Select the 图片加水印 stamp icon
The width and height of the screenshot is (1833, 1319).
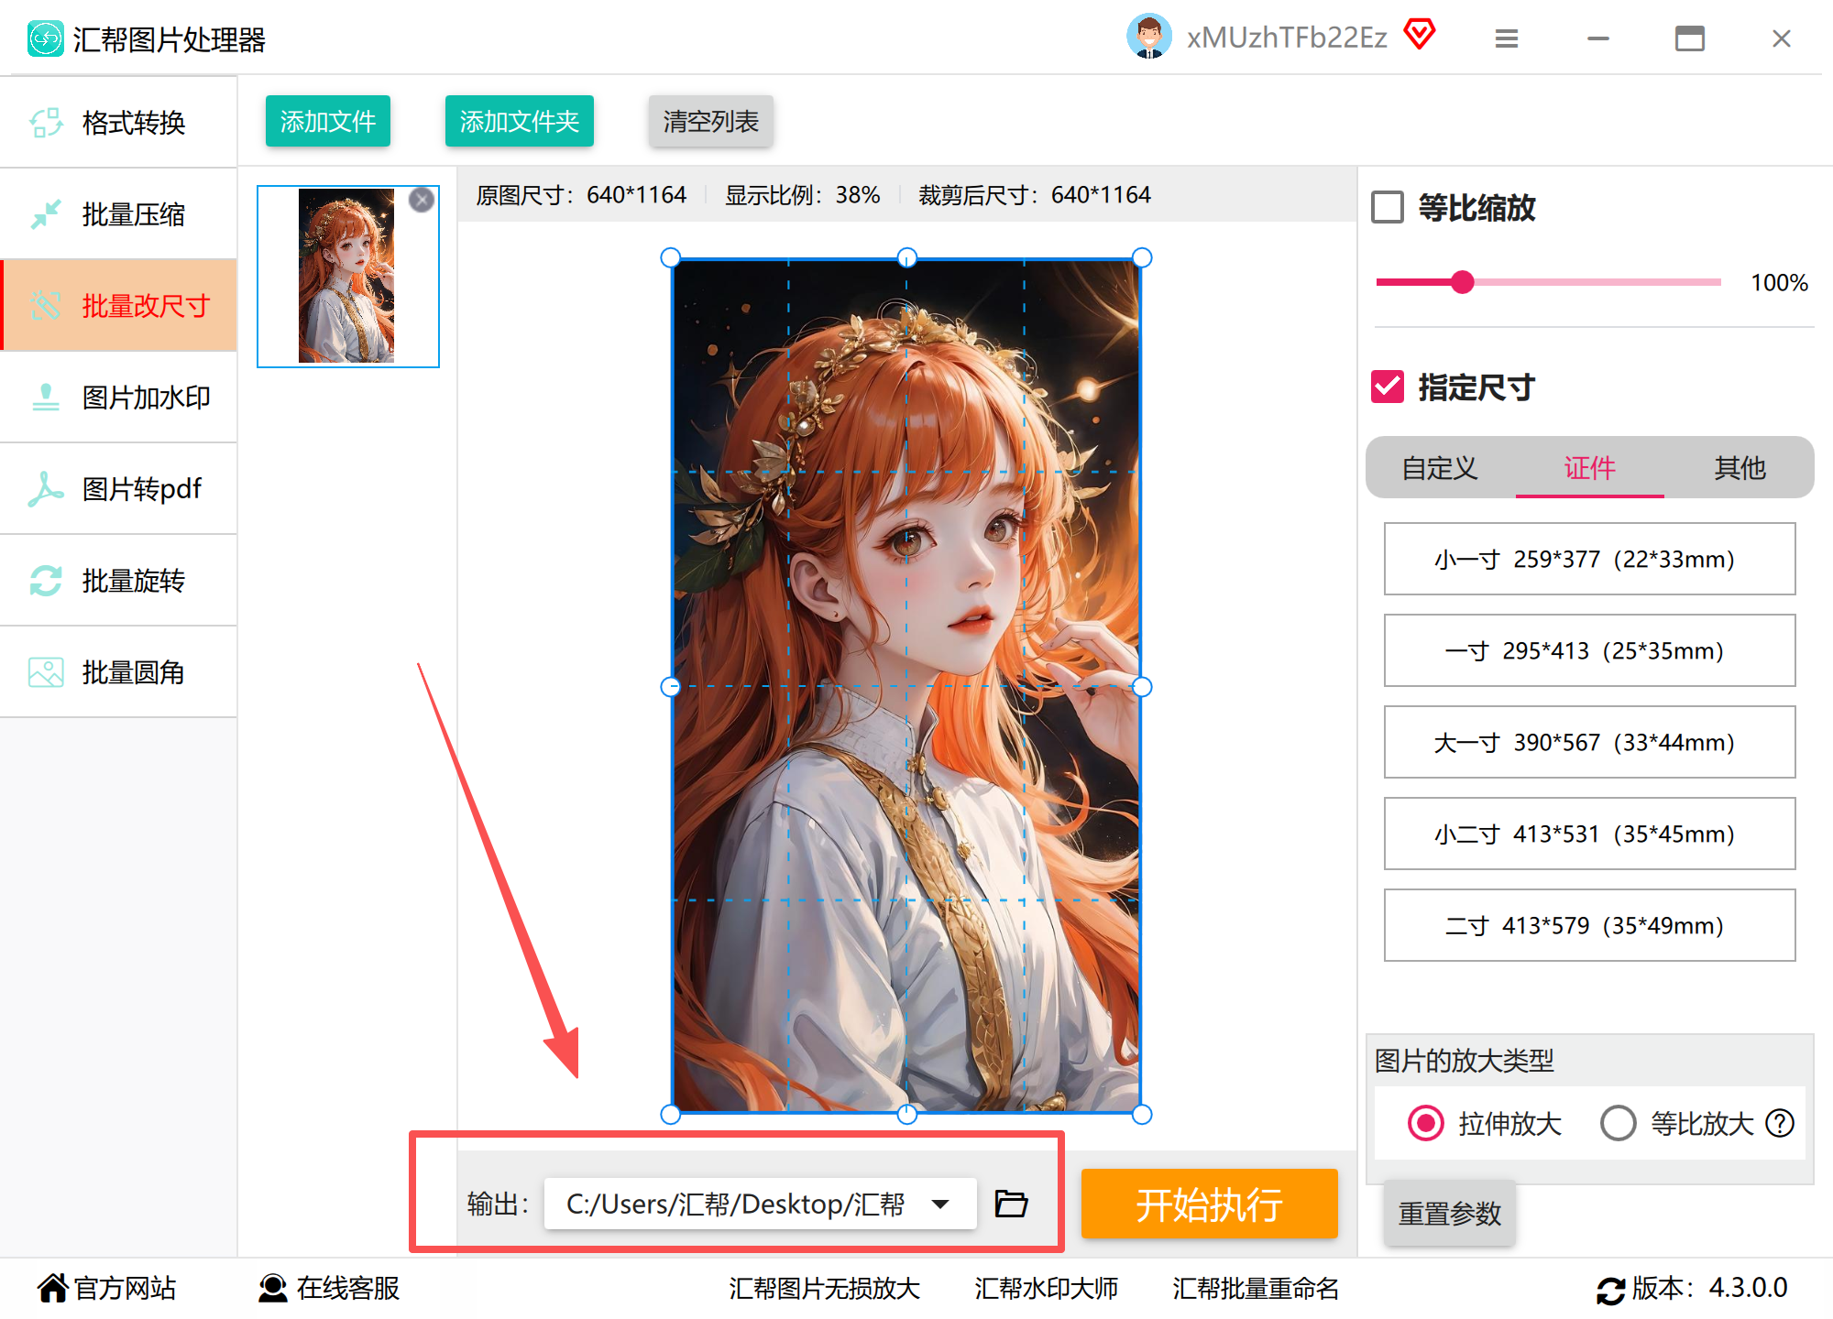point(46,398)
